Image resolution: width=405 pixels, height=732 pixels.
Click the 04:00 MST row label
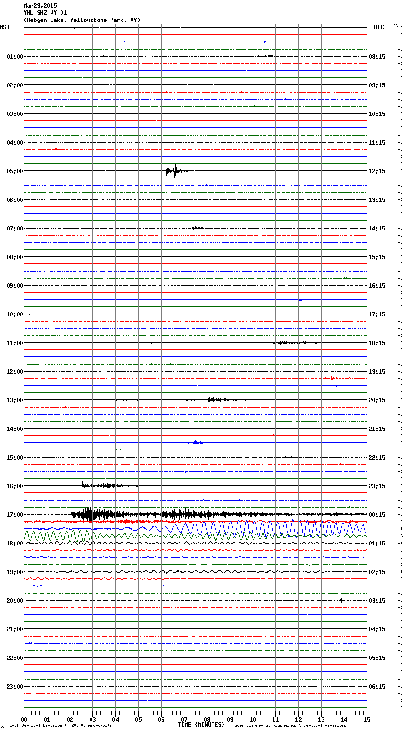(14, 143)
